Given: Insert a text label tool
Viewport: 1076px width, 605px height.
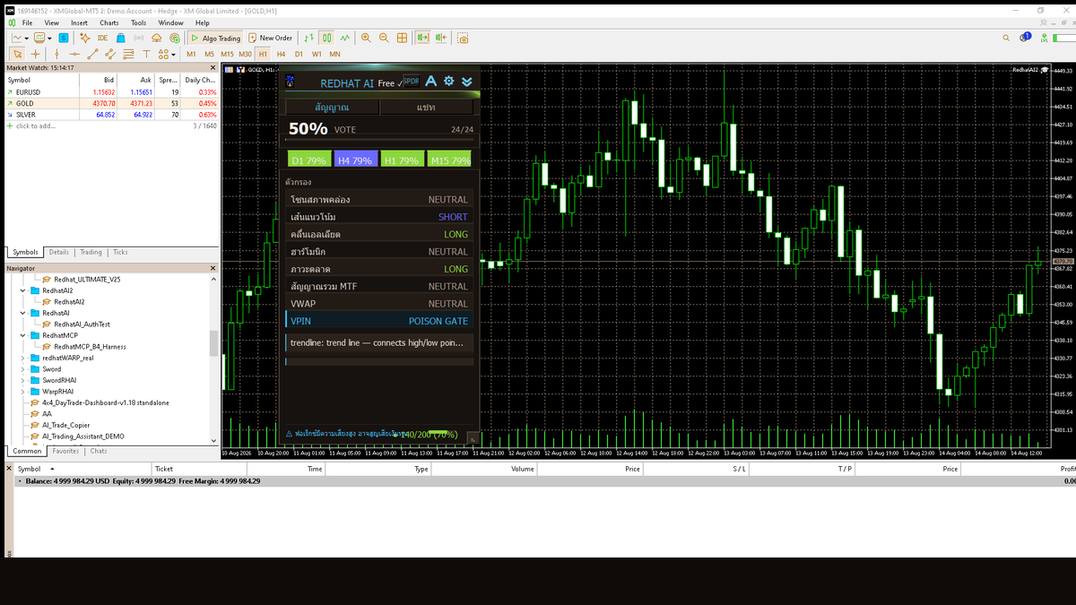Looking at the screenshot, I should (x=146, y=54).
